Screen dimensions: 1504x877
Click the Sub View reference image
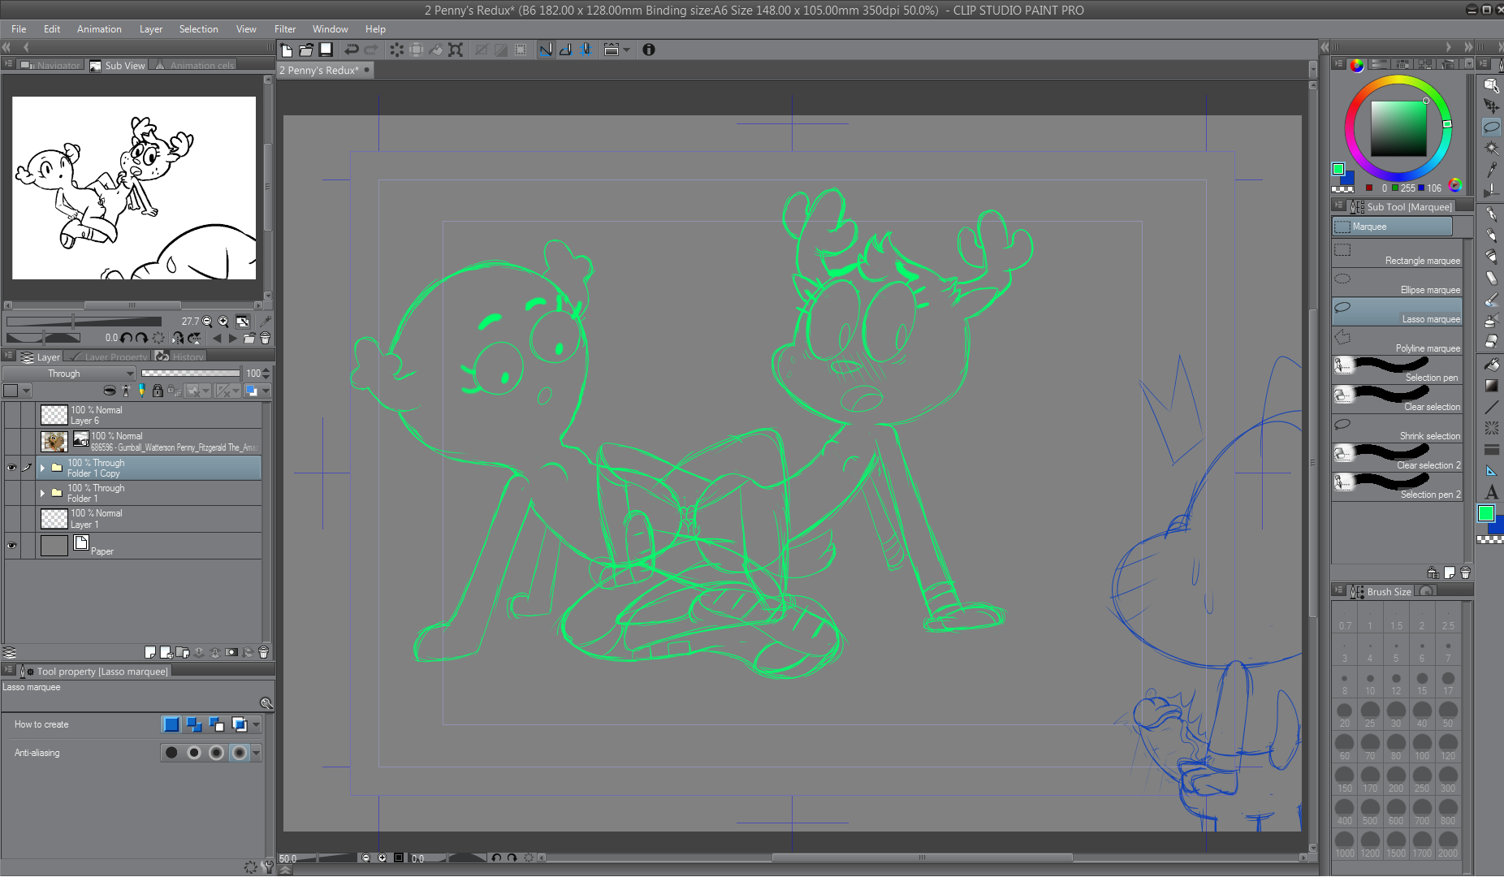tap(134, 188)
